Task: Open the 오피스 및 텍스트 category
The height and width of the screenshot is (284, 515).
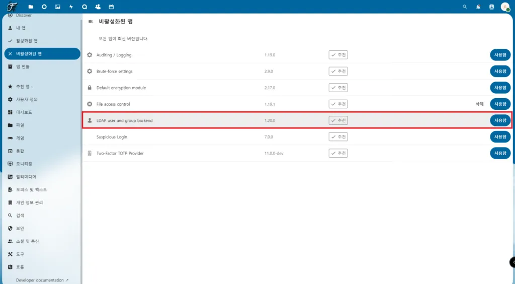Action: pyautogui.click(x=42, y=190)
